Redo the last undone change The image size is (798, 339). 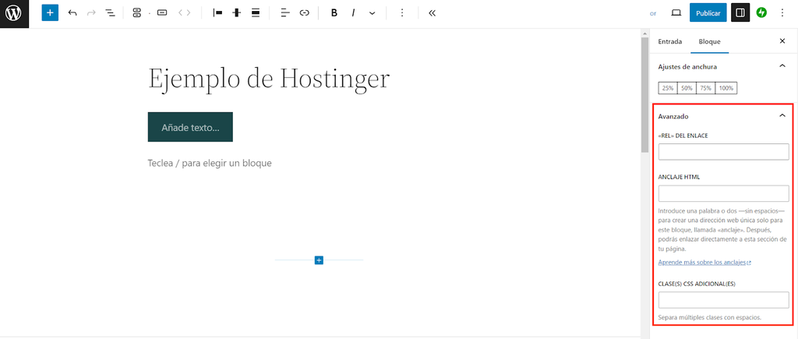(x=92, y=12)
